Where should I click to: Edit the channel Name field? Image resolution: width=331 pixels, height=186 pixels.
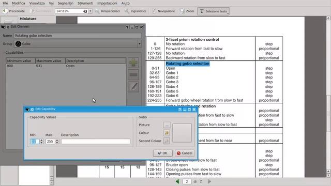point(78,36)
